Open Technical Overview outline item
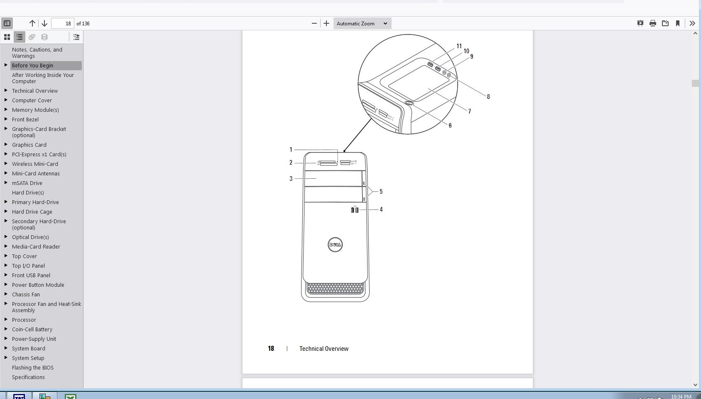 [x=35, y=91]
